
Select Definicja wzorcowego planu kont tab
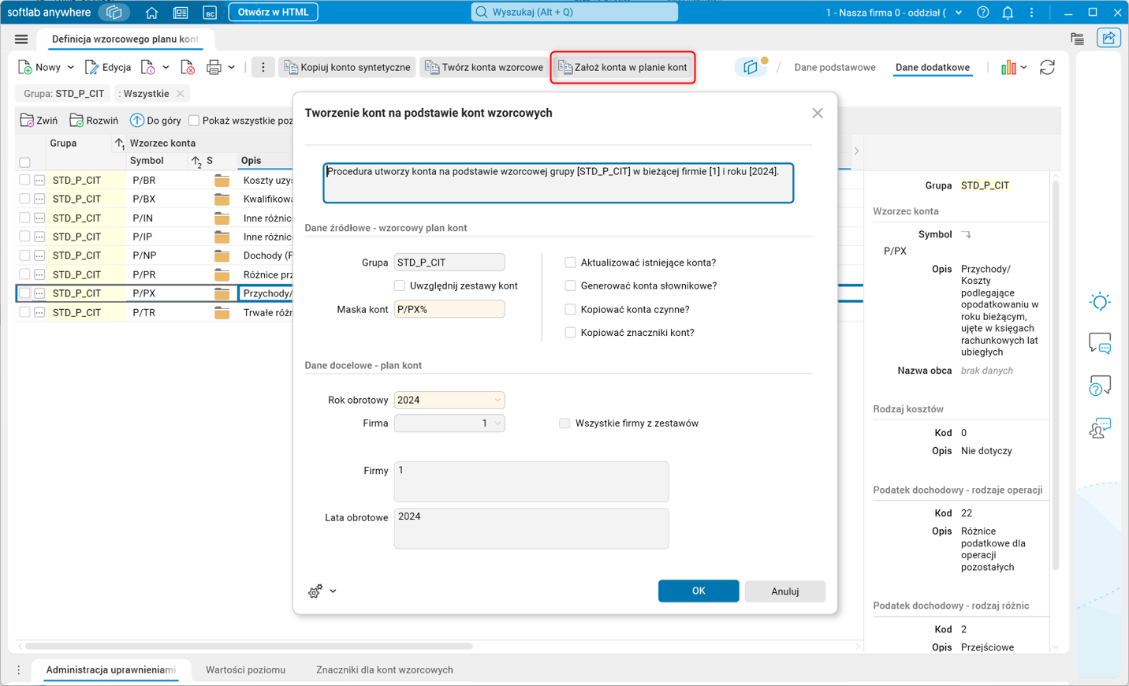coord(125,39)
